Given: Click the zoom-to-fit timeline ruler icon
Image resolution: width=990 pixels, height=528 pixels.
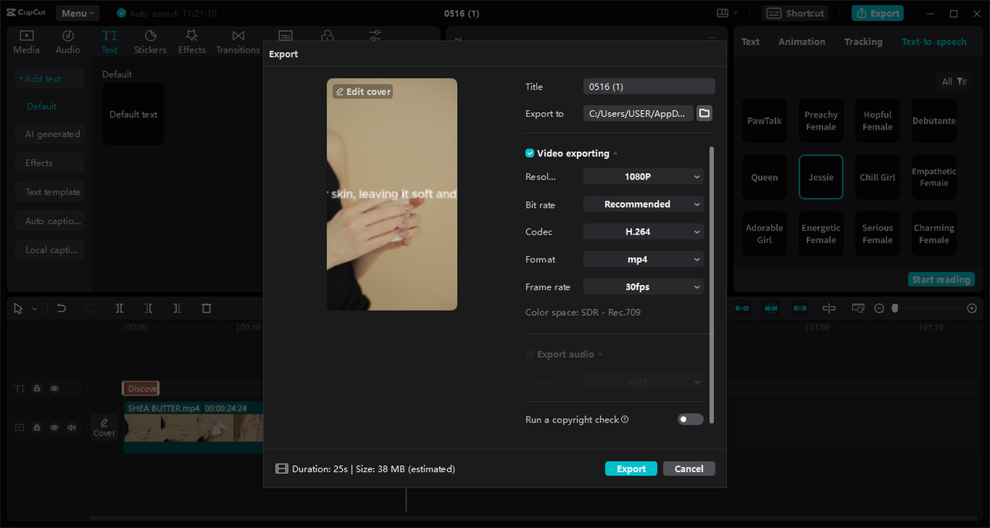Looking at the screenshot, I should pos(858,308).
